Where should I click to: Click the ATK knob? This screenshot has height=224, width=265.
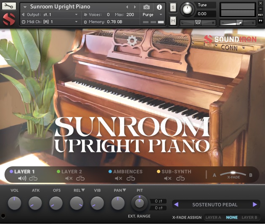pos(35,203)
